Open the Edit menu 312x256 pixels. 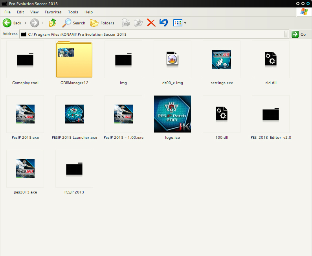coord(20,12)
